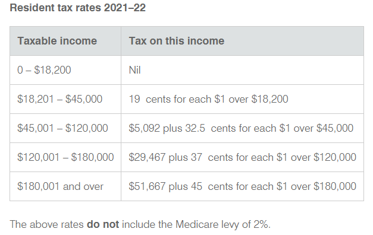Select the $120,001 – $180,000 bracket cell
373x235 pixels.
(x=65, y=157)
